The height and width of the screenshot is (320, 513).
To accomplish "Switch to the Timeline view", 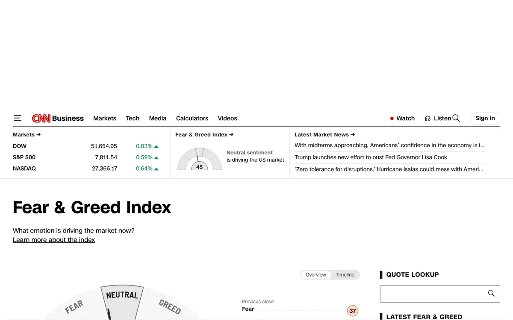I will click(x=345, y=275).
